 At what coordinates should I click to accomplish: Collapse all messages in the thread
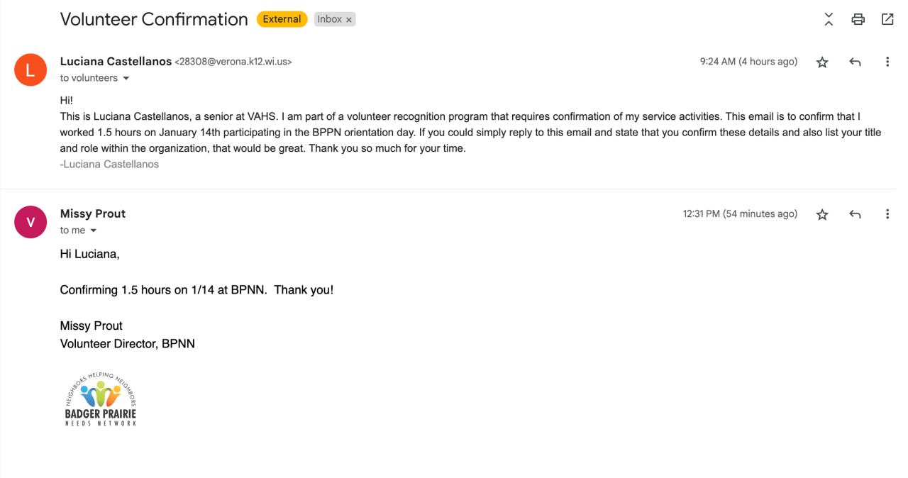[829, 20]
